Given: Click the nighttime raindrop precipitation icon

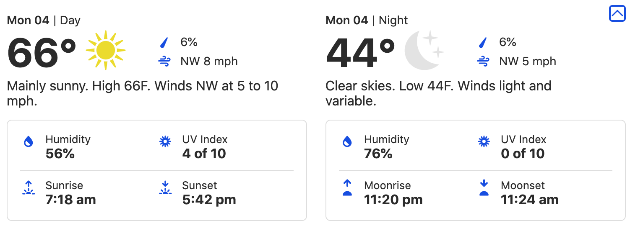Looking at the screenshot, I should [483, 42].
